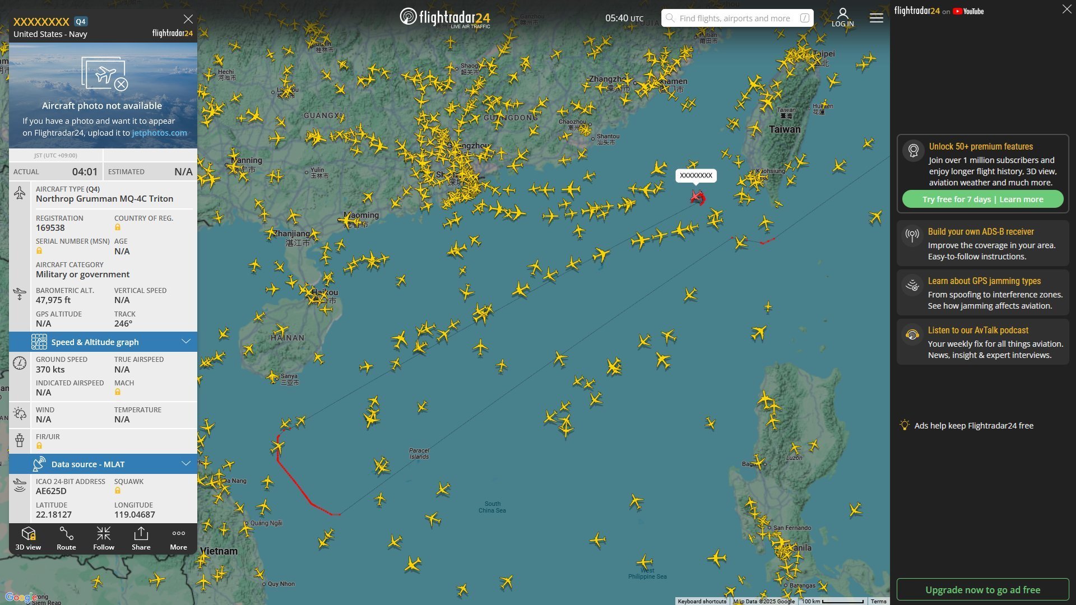
Task: Expand the Speed & Altitude graph section
Action: point(103,342)
